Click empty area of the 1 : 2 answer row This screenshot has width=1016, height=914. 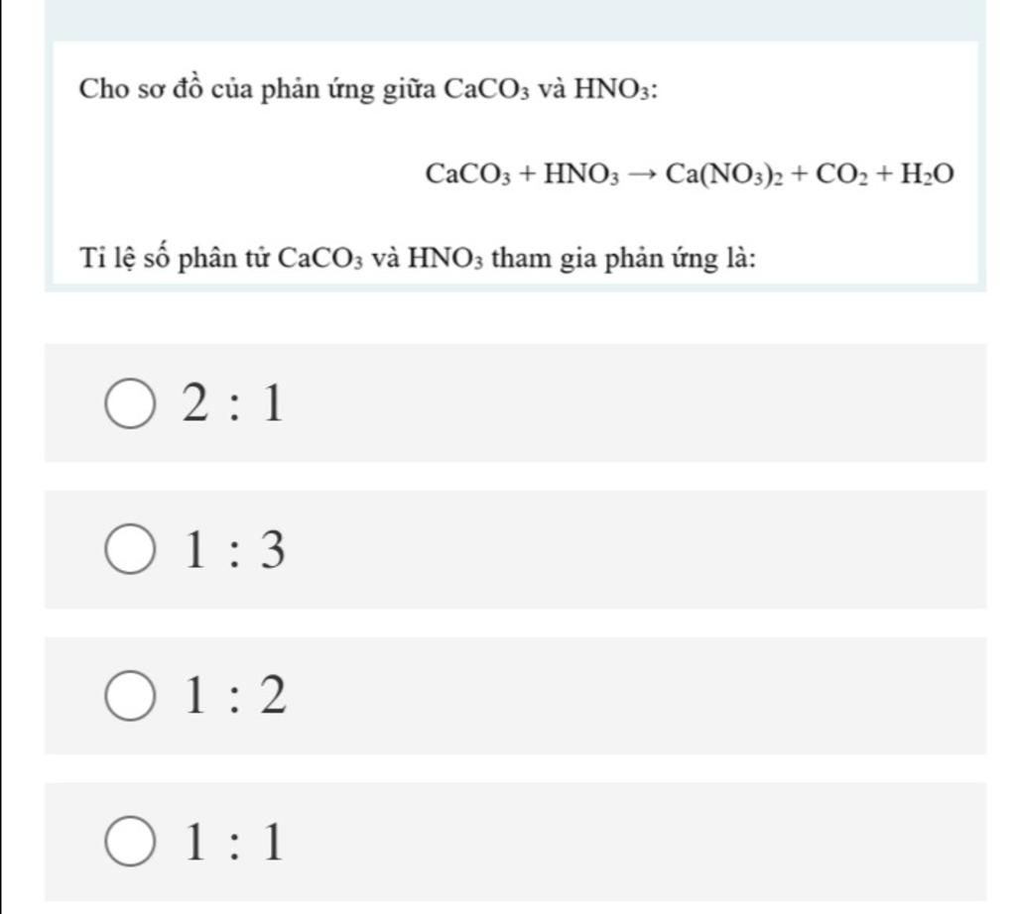coord(635,696)
